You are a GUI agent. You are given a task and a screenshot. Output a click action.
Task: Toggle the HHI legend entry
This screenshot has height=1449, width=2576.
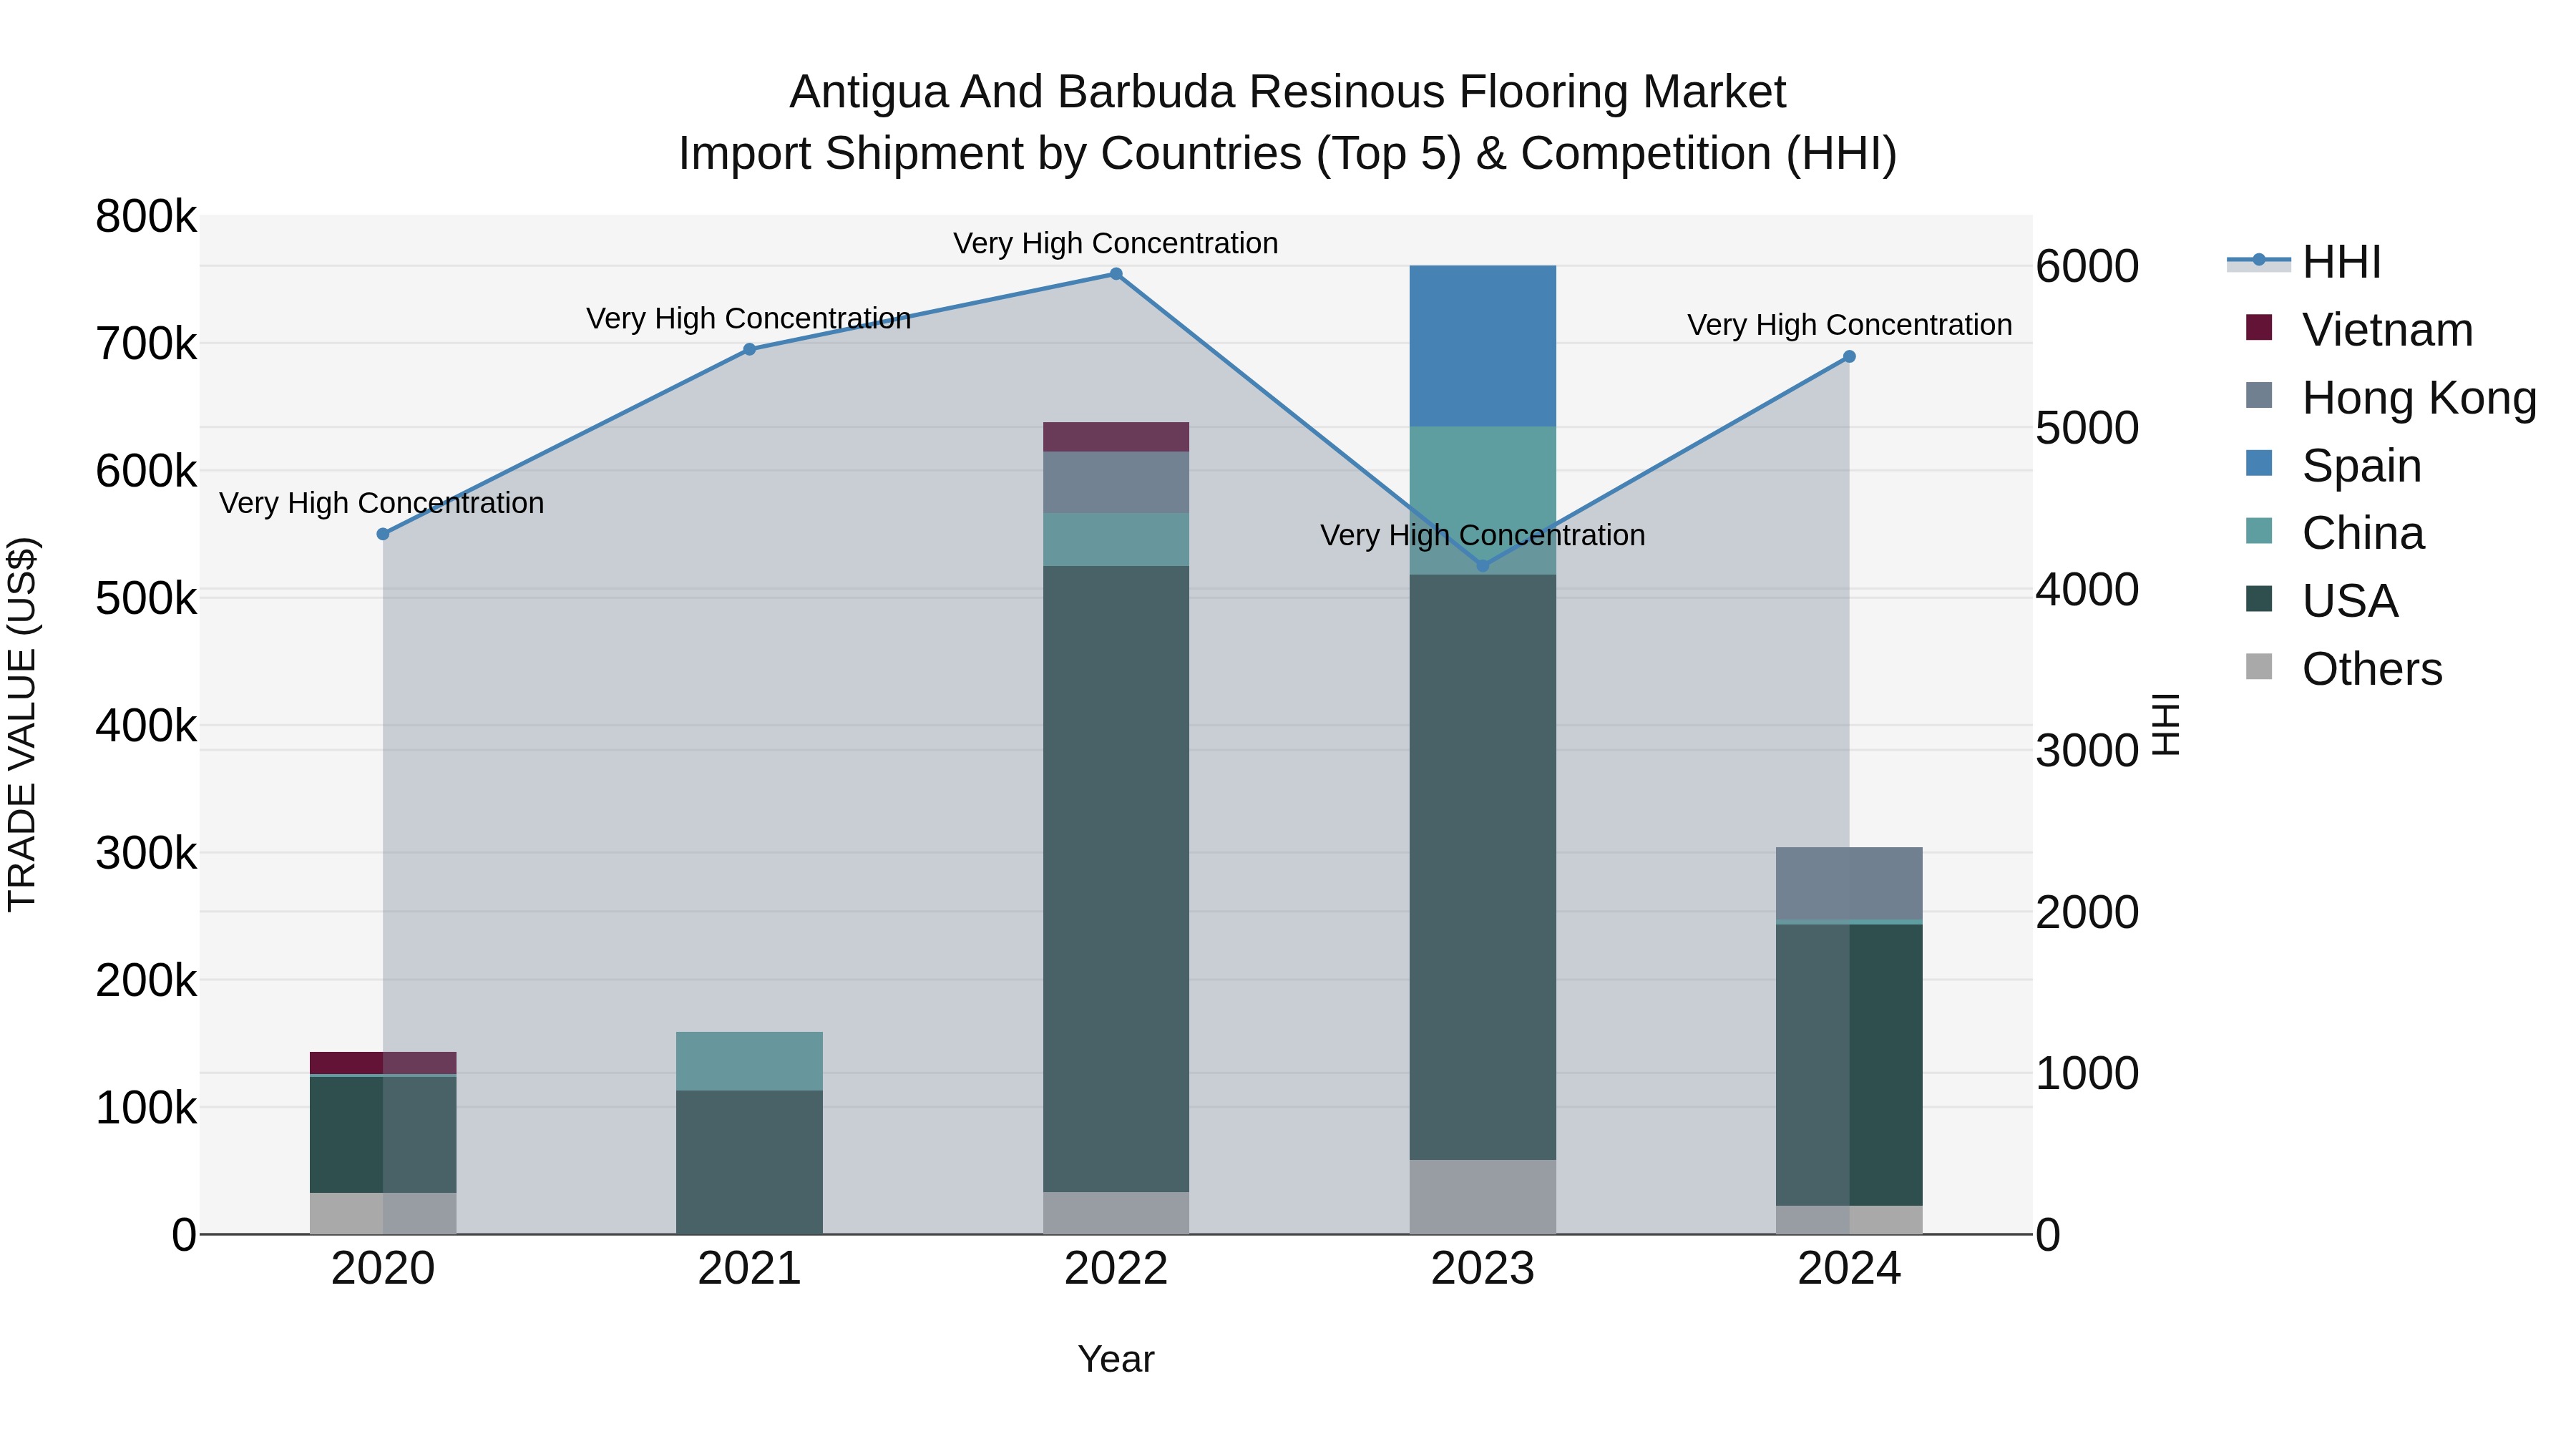pyautogui.click(x=2304, y=262)
